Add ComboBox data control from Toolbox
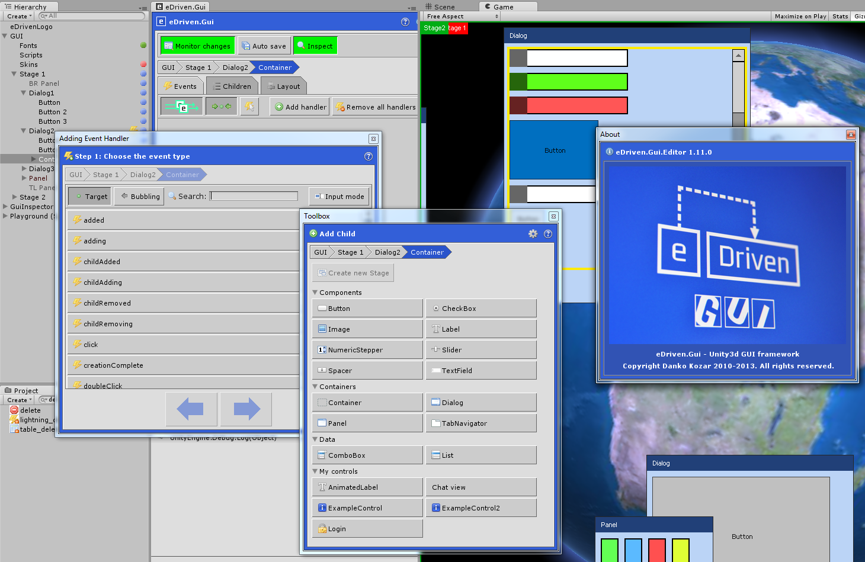This screenshot has width=865, height=562. [x=367, y=455]
